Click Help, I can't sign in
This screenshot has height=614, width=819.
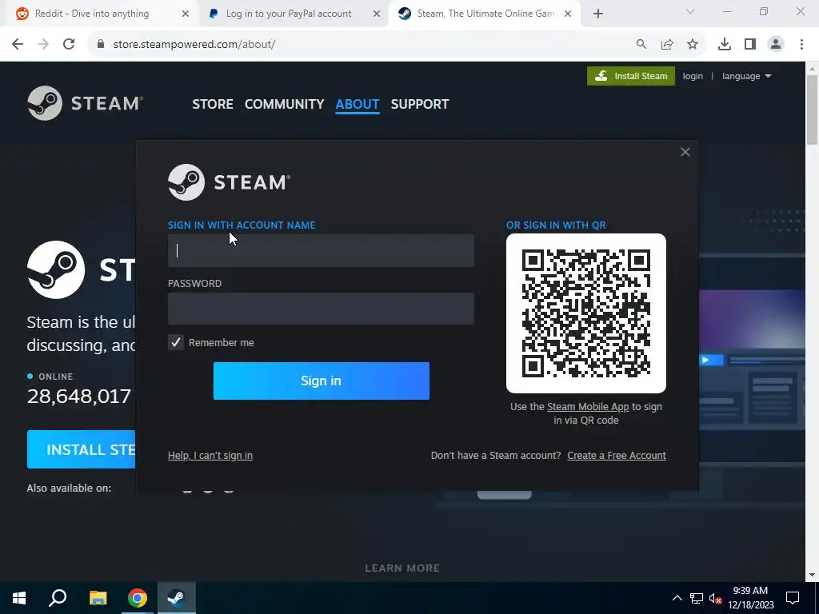coord(210,455)
